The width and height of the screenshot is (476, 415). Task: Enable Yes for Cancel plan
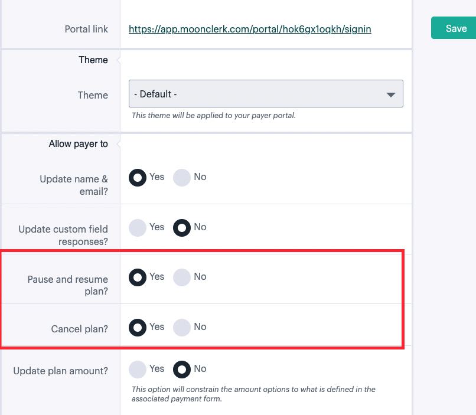137,328
